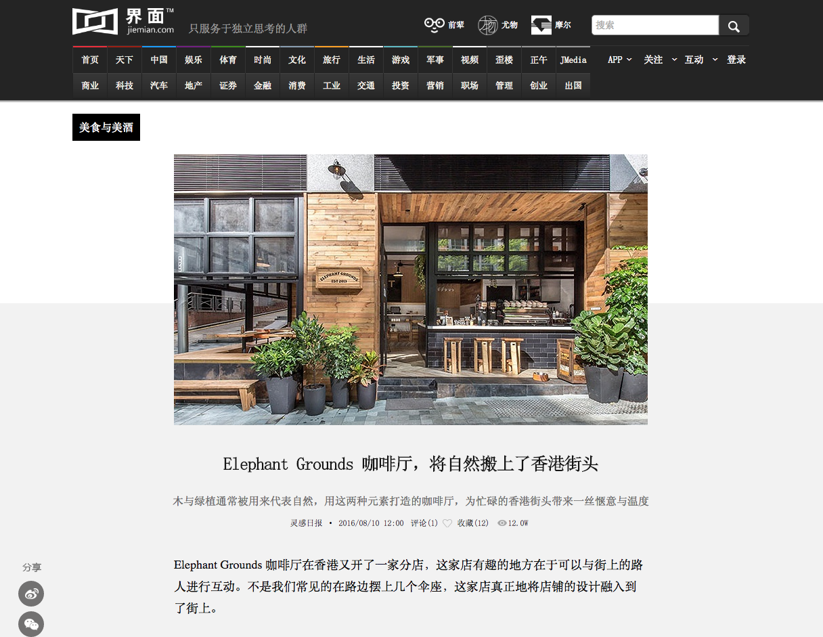
Task: Open the 消费 channel
Action: coord(296,85)
